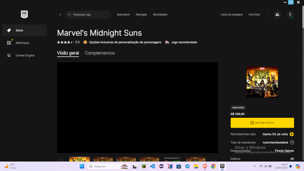Select the Visão geral tab

(68, 53)
